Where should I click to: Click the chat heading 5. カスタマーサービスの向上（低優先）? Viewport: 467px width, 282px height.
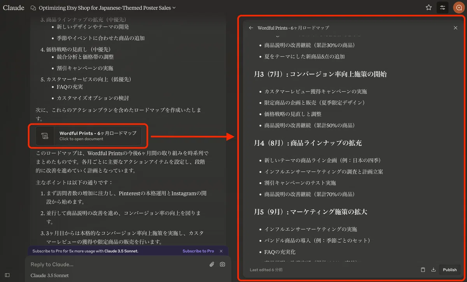(86, 79)
